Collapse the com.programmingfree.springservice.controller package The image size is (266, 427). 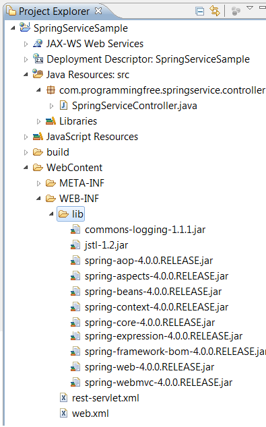tap(38, 90)
